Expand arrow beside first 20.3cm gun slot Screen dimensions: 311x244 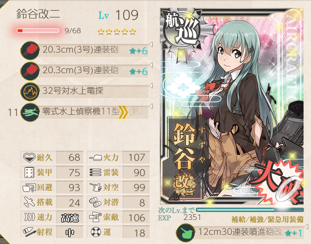(x=151, y=45)
